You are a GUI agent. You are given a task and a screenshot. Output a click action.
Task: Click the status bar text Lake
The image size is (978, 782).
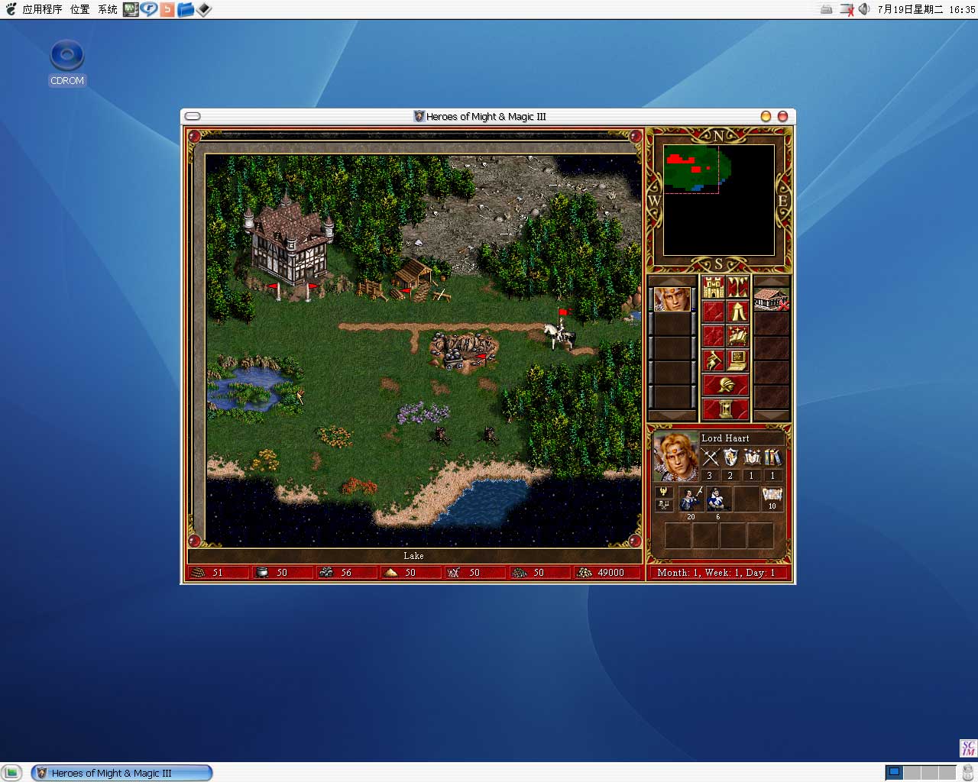413,556
